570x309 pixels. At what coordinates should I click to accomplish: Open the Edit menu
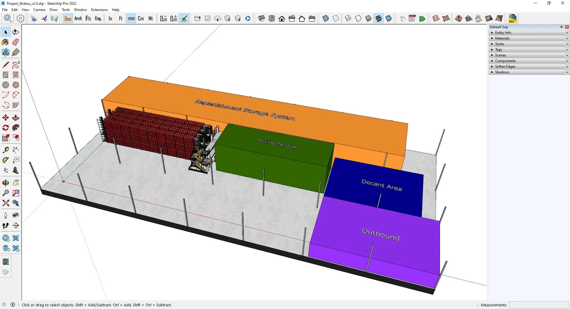coord(15,10)
